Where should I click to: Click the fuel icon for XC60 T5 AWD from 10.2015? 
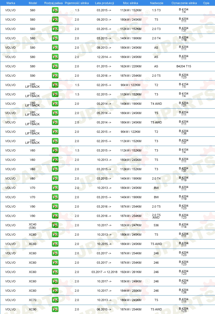pyautogui.click(x=55, y=244)
